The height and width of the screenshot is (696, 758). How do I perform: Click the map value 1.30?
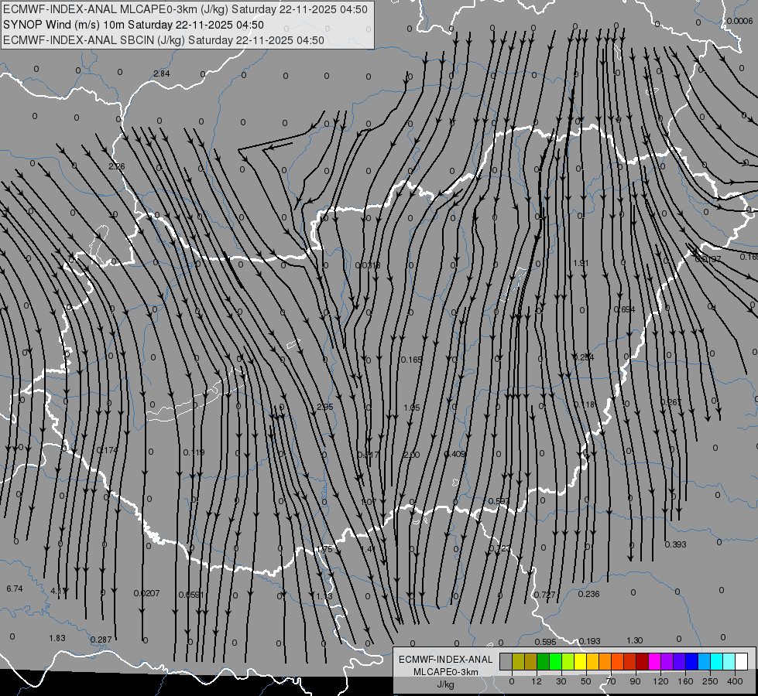point(635,640)
